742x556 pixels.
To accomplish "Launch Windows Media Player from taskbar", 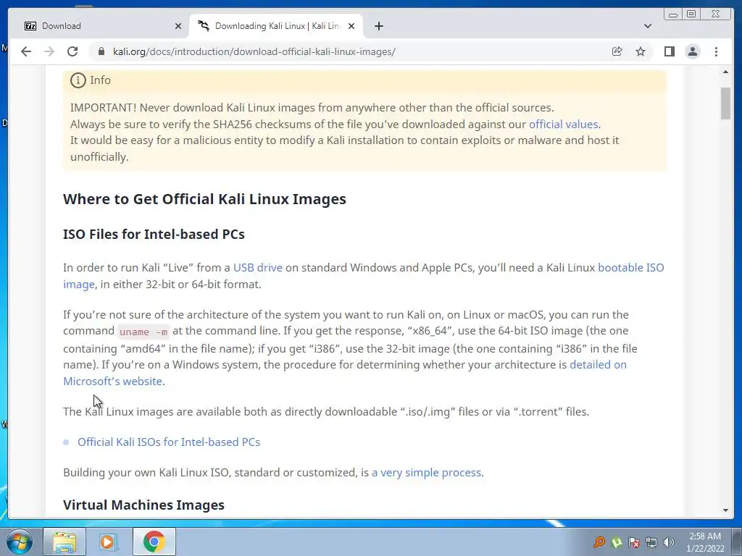I will [109, 542].
